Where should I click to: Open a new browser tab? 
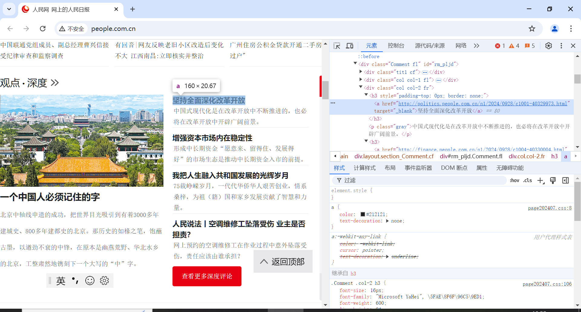tap(133, 9)
